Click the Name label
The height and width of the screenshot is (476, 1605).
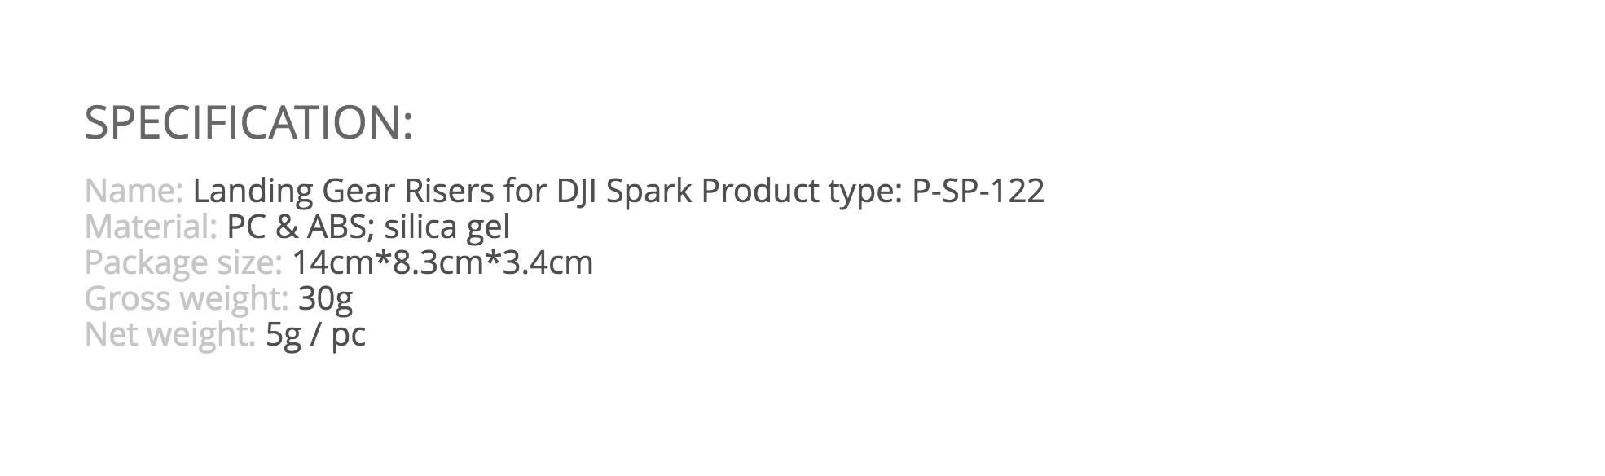pyautogui.click(x=134, y=191)
